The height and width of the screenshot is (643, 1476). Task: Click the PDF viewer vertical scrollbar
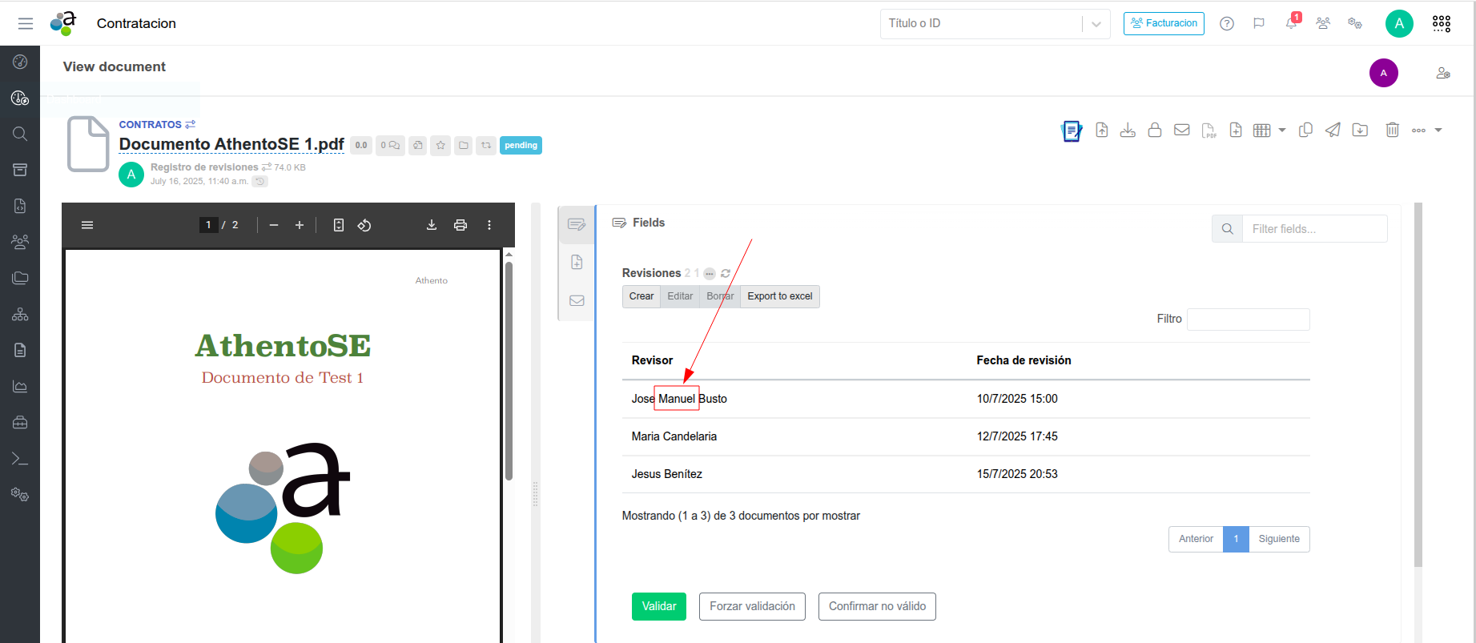tap(509, 368)
